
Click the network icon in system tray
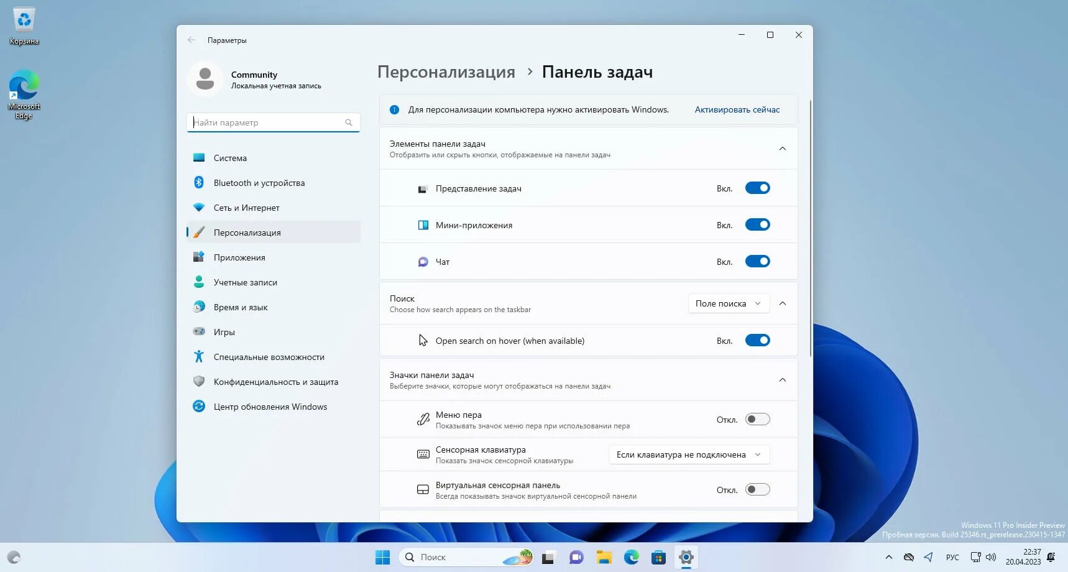(x=976, y=557)
